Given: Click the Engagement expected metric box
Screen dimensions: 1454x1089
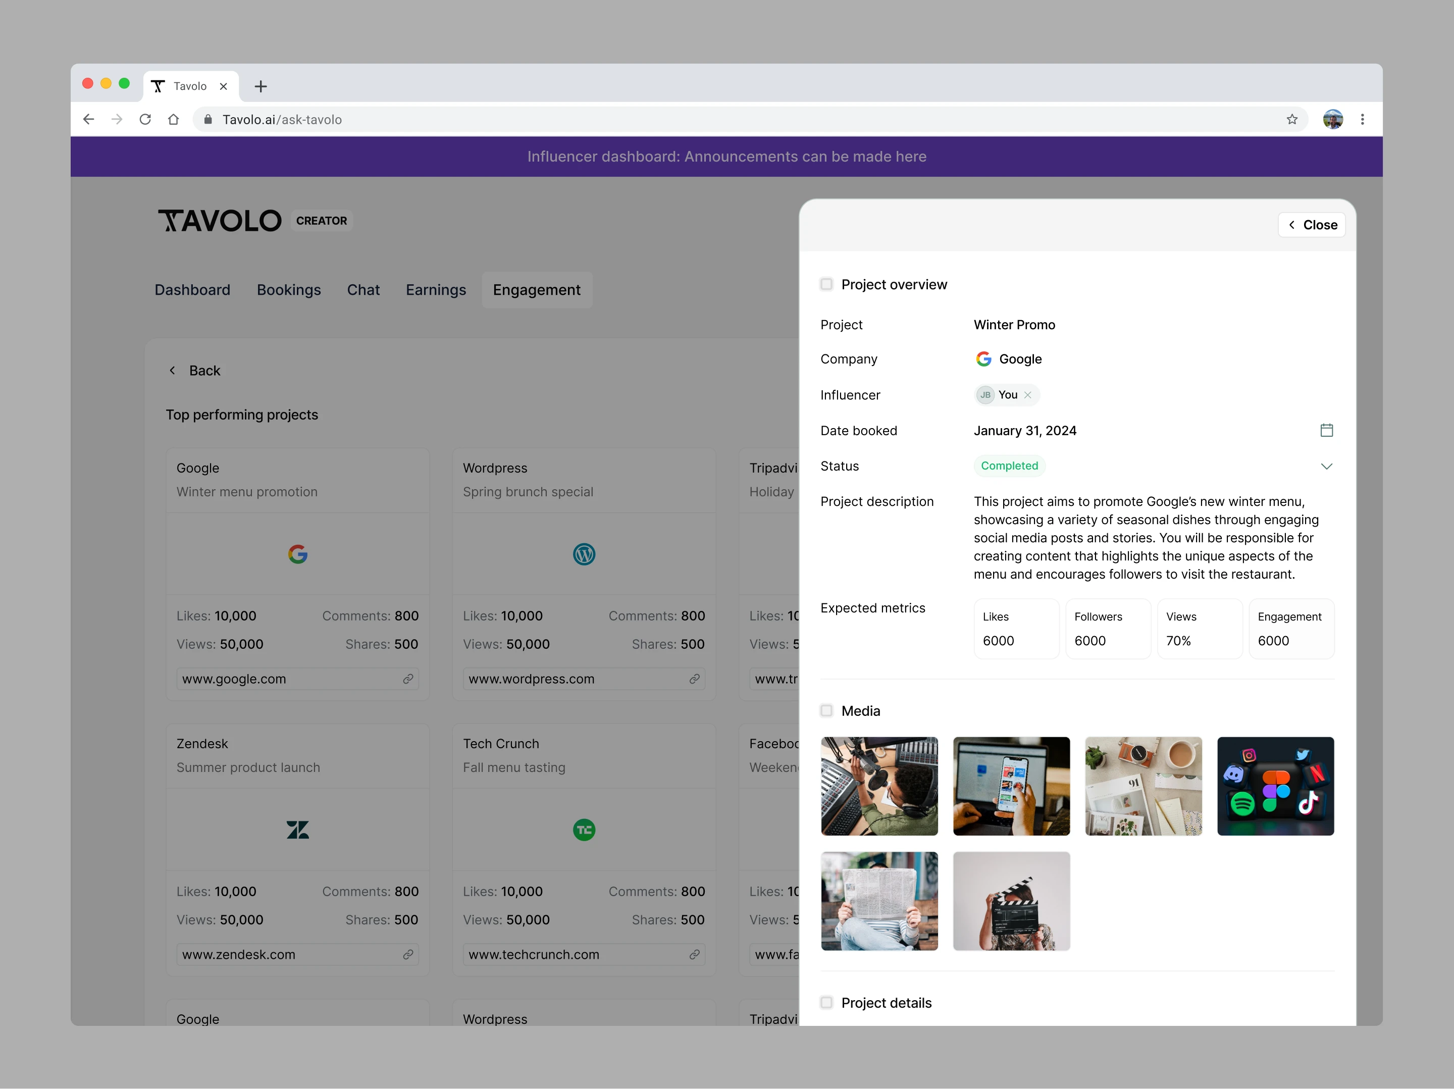Looking at the screenshot, I should click(x=1291, y=628).
